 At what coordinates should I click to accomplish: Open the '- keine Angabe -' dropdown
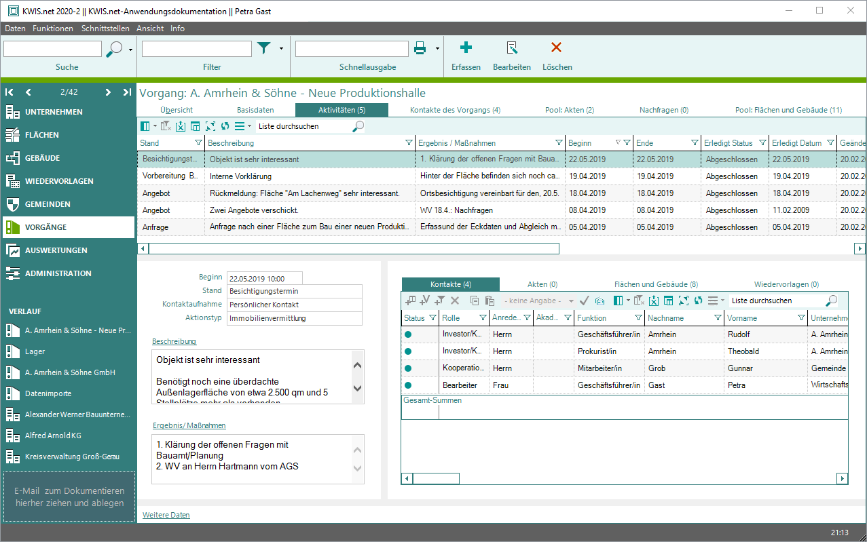[x=539, y=301]
